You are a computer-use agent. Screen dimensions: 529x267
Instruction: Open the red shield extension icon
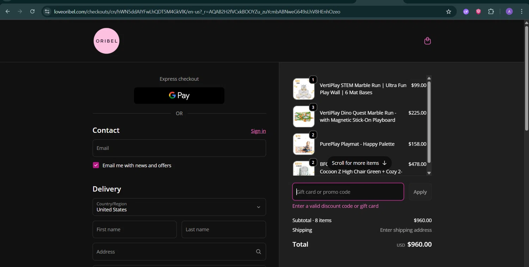tap(478, 12)
